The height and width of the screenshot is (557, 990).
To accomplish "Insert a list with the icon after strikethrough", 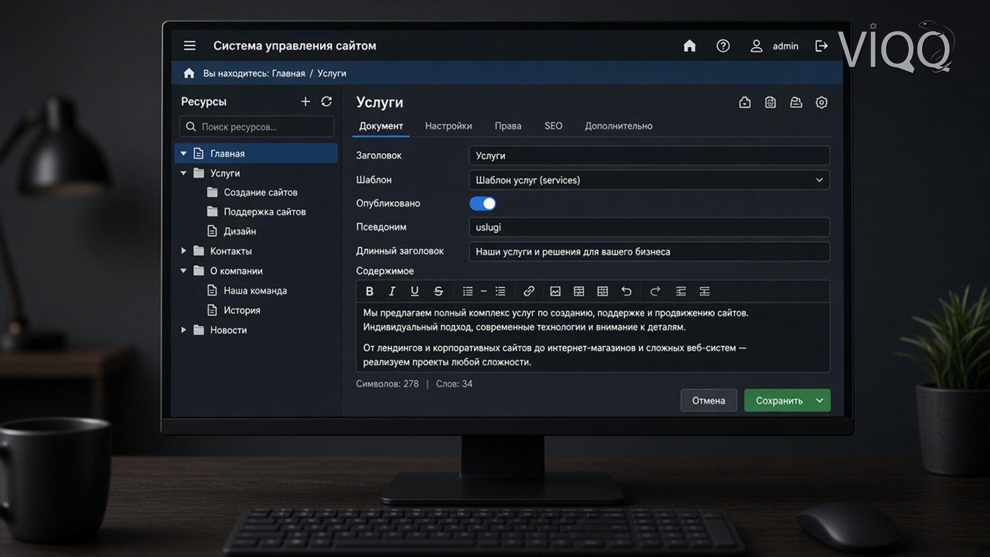I will point(468,291).
